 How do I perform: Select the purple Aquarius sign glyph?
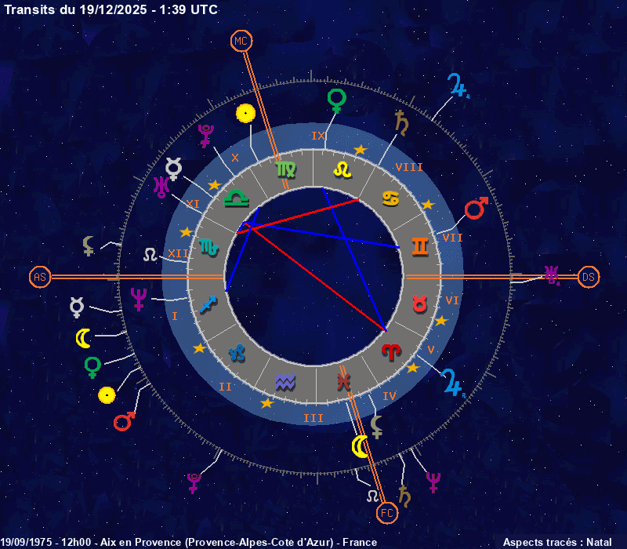285,382
